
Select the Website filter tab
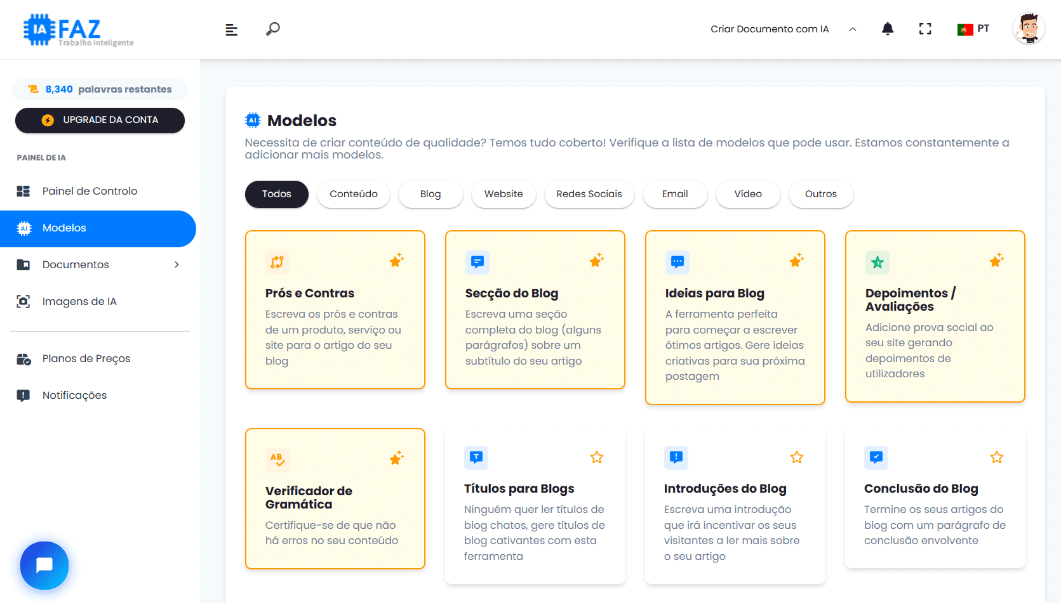(x=504, y=194)
